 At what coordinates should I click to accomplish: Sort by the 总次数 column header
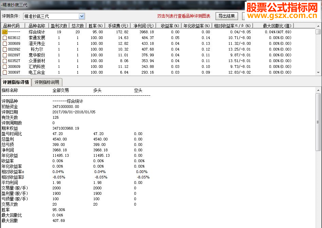coord(78,26)
